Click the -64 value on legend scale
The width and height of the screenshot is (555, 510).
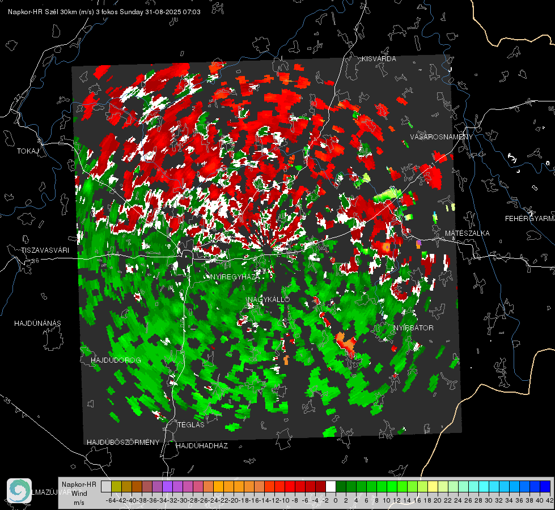(111, 500)
